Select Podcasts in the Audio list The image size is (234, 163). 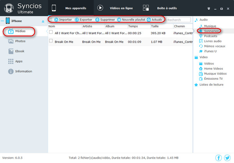pyautogui.click(x=210, y=36)
